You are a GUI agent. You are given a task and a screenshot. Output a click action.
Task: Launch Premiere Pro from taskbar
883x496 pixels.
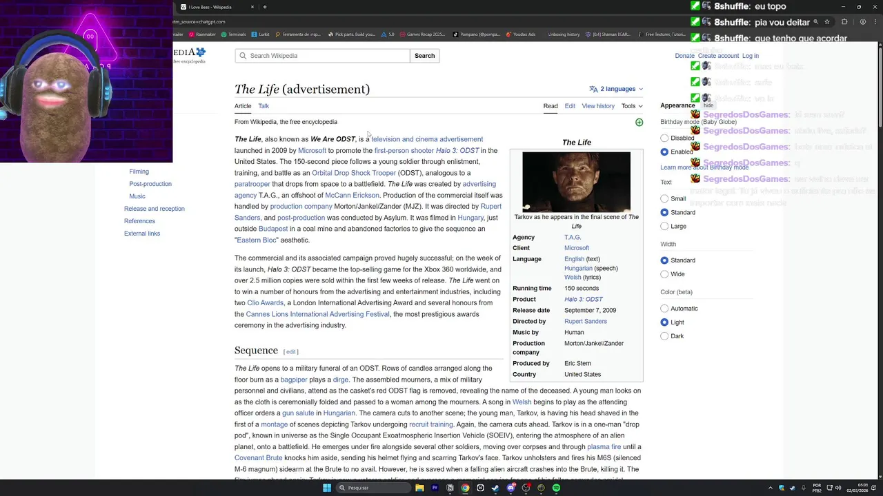point(435,488)
